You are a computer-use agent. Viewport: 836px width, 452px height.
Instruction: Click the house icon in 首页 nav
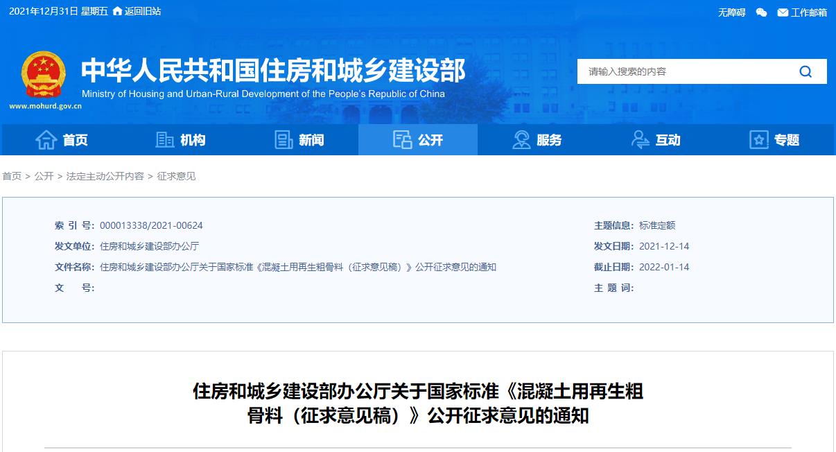46,140
